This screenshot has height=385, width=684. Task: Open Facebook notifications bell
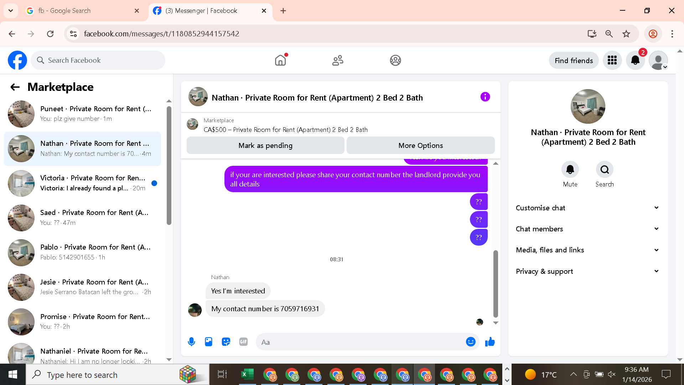point(635,60)
